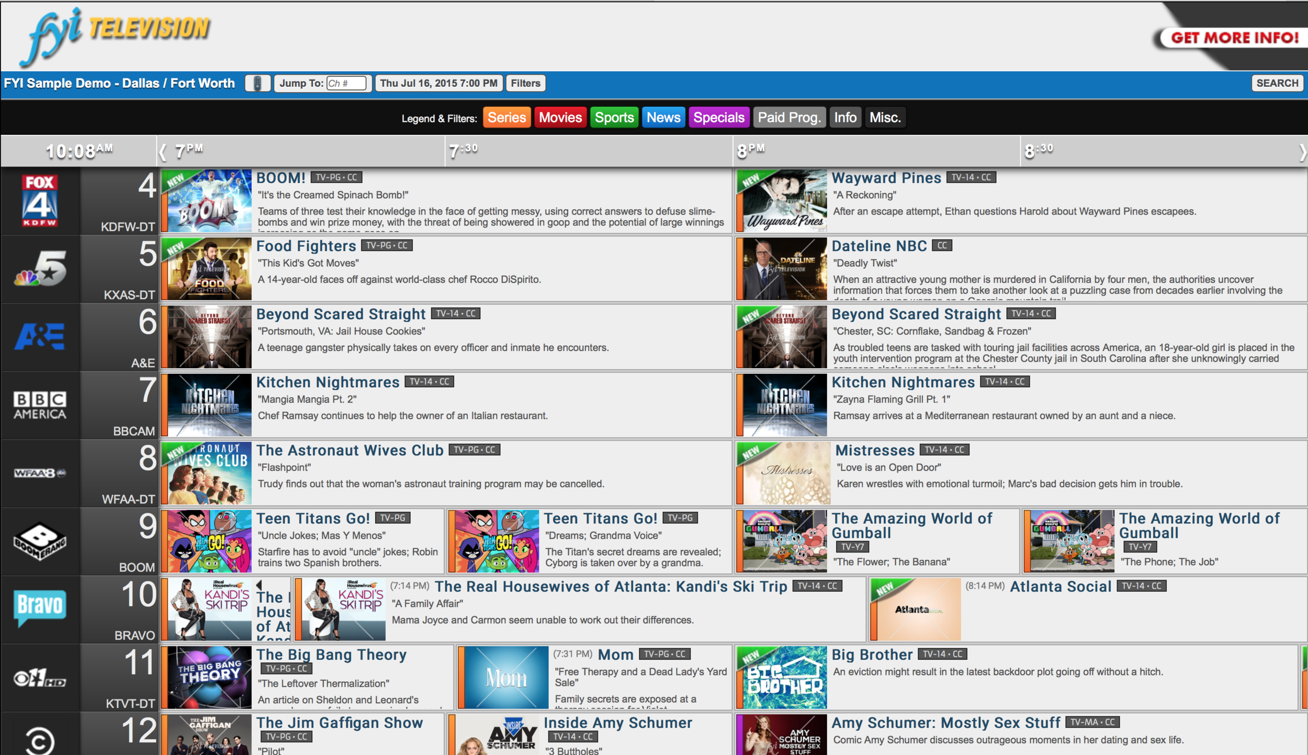Click the SEARCH button
Screen dimensions: 1308x755
click(x=1277, y=83)
